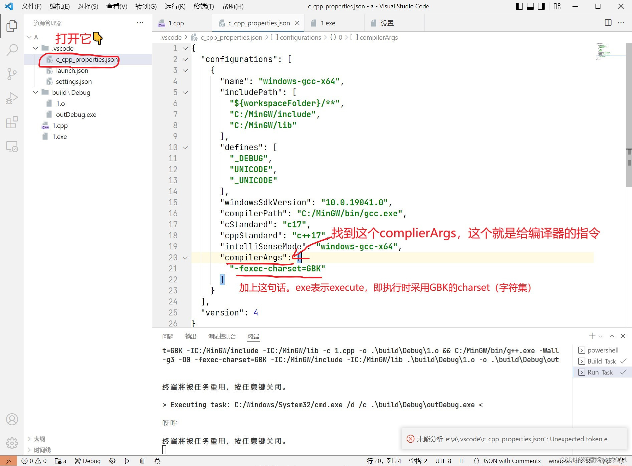632x466 pixels.
Task: Click the status bar gear icon
Action: (x=112, y=461)
